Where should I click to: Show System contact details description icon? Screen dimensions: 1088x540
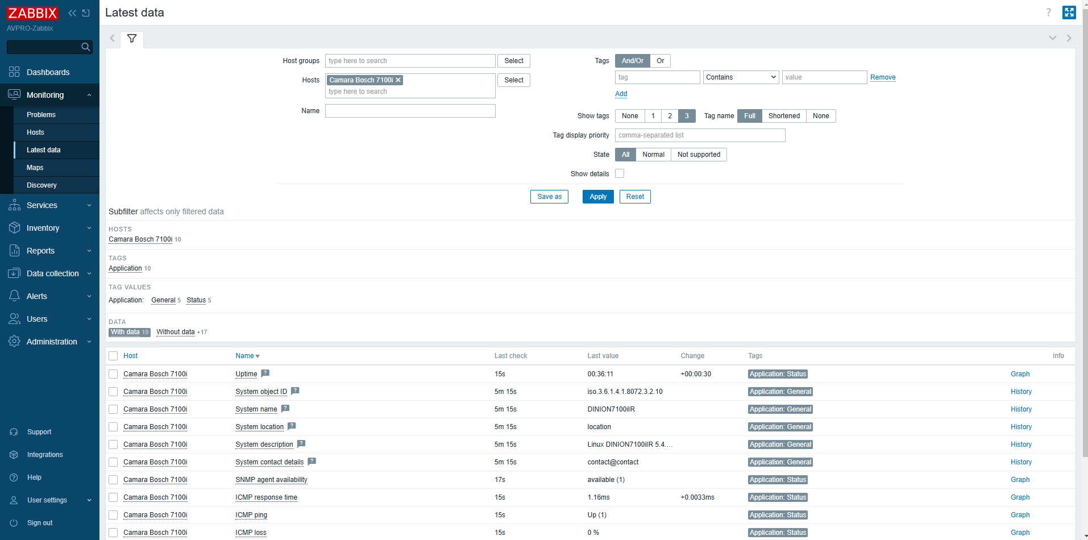(312, 462)
